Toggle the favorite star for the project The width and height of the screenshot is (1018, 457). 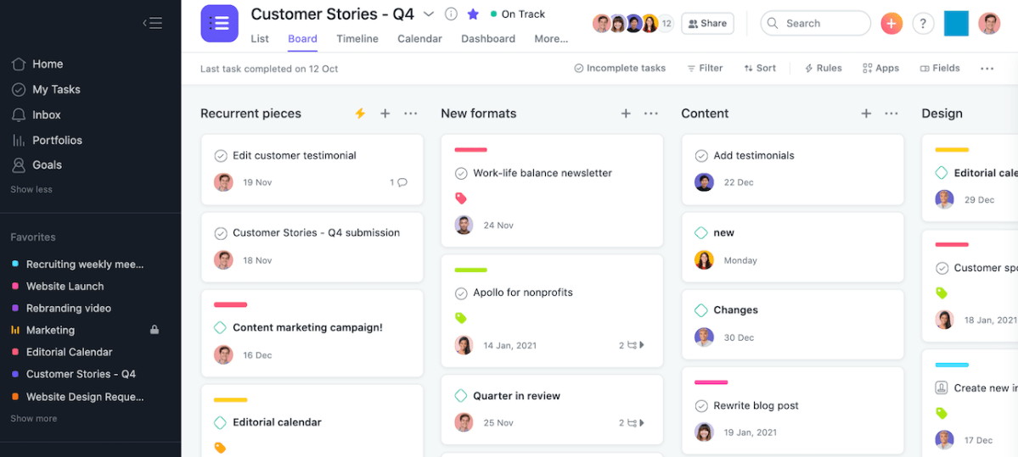tap(473, 14)
